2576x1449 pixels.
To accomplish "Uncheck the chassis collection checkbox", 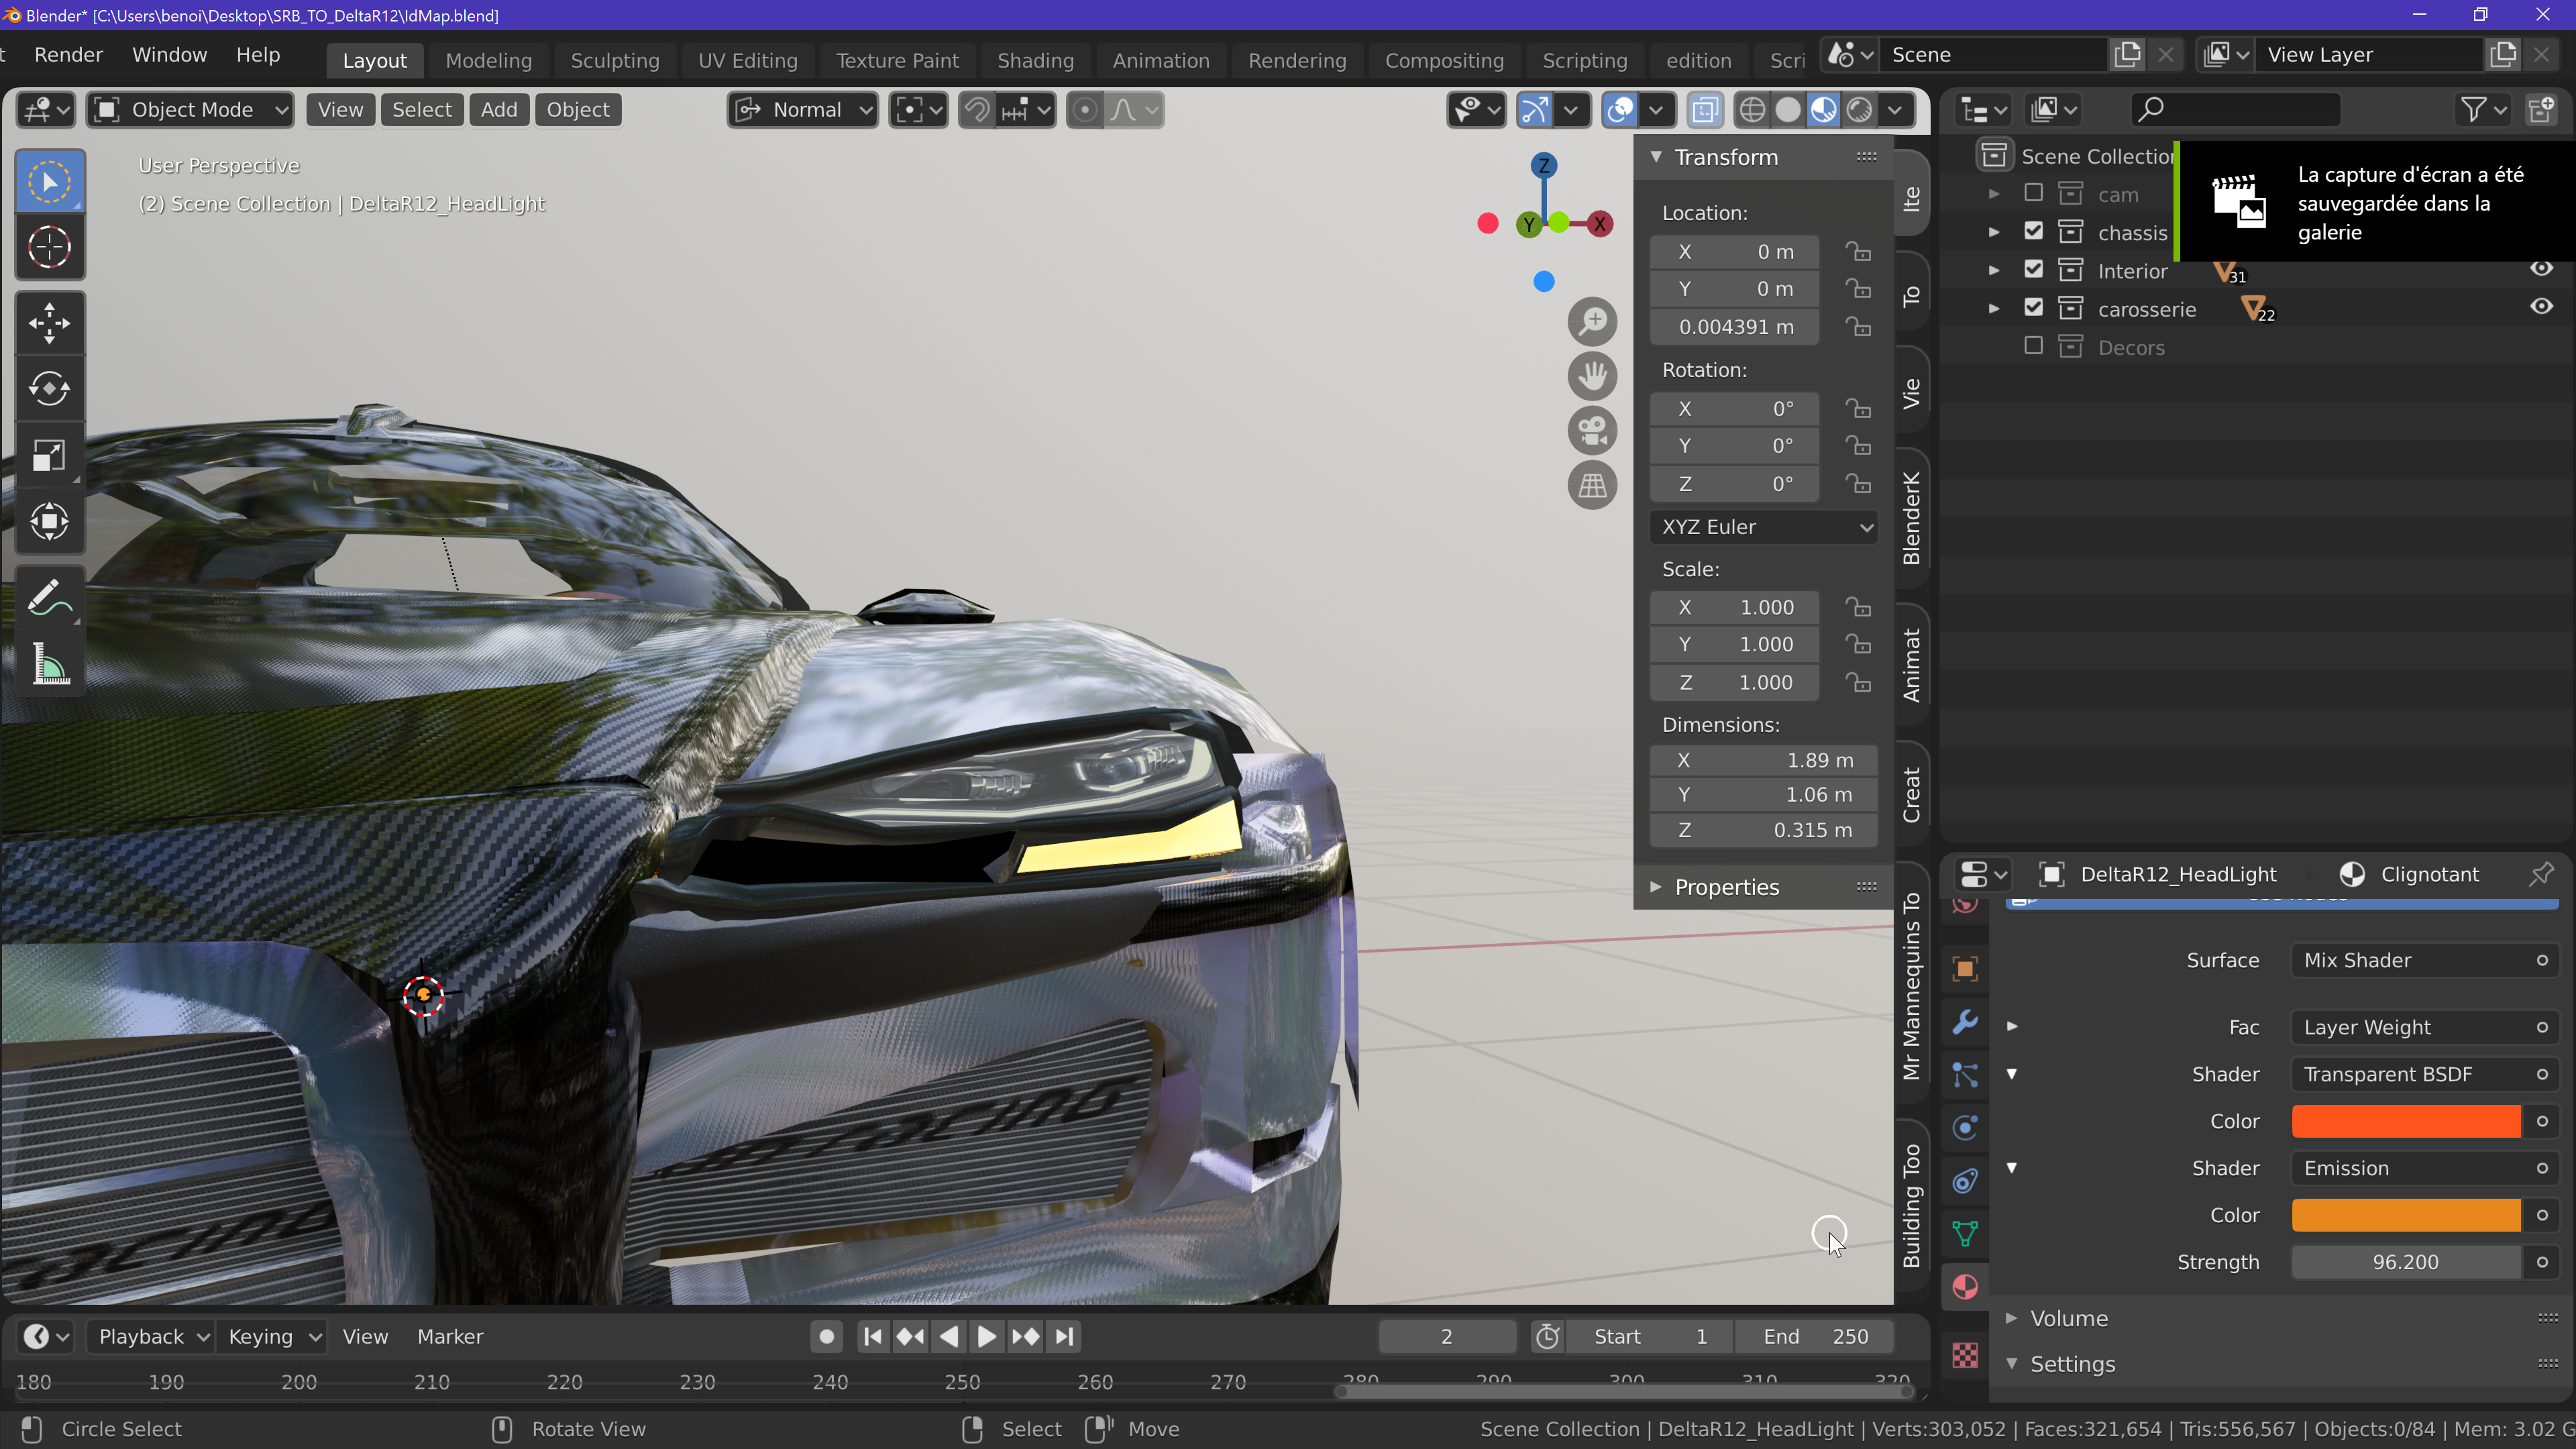I will (2033, 231).
